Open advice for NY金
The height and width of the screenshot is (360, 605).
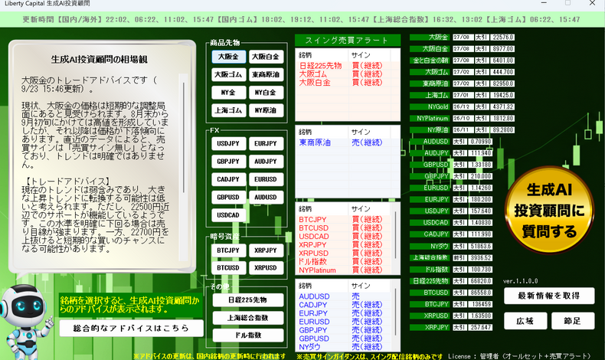coord(228,93)
